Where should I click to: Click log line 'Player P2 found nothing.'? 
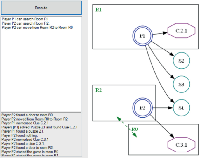point(20,135)
